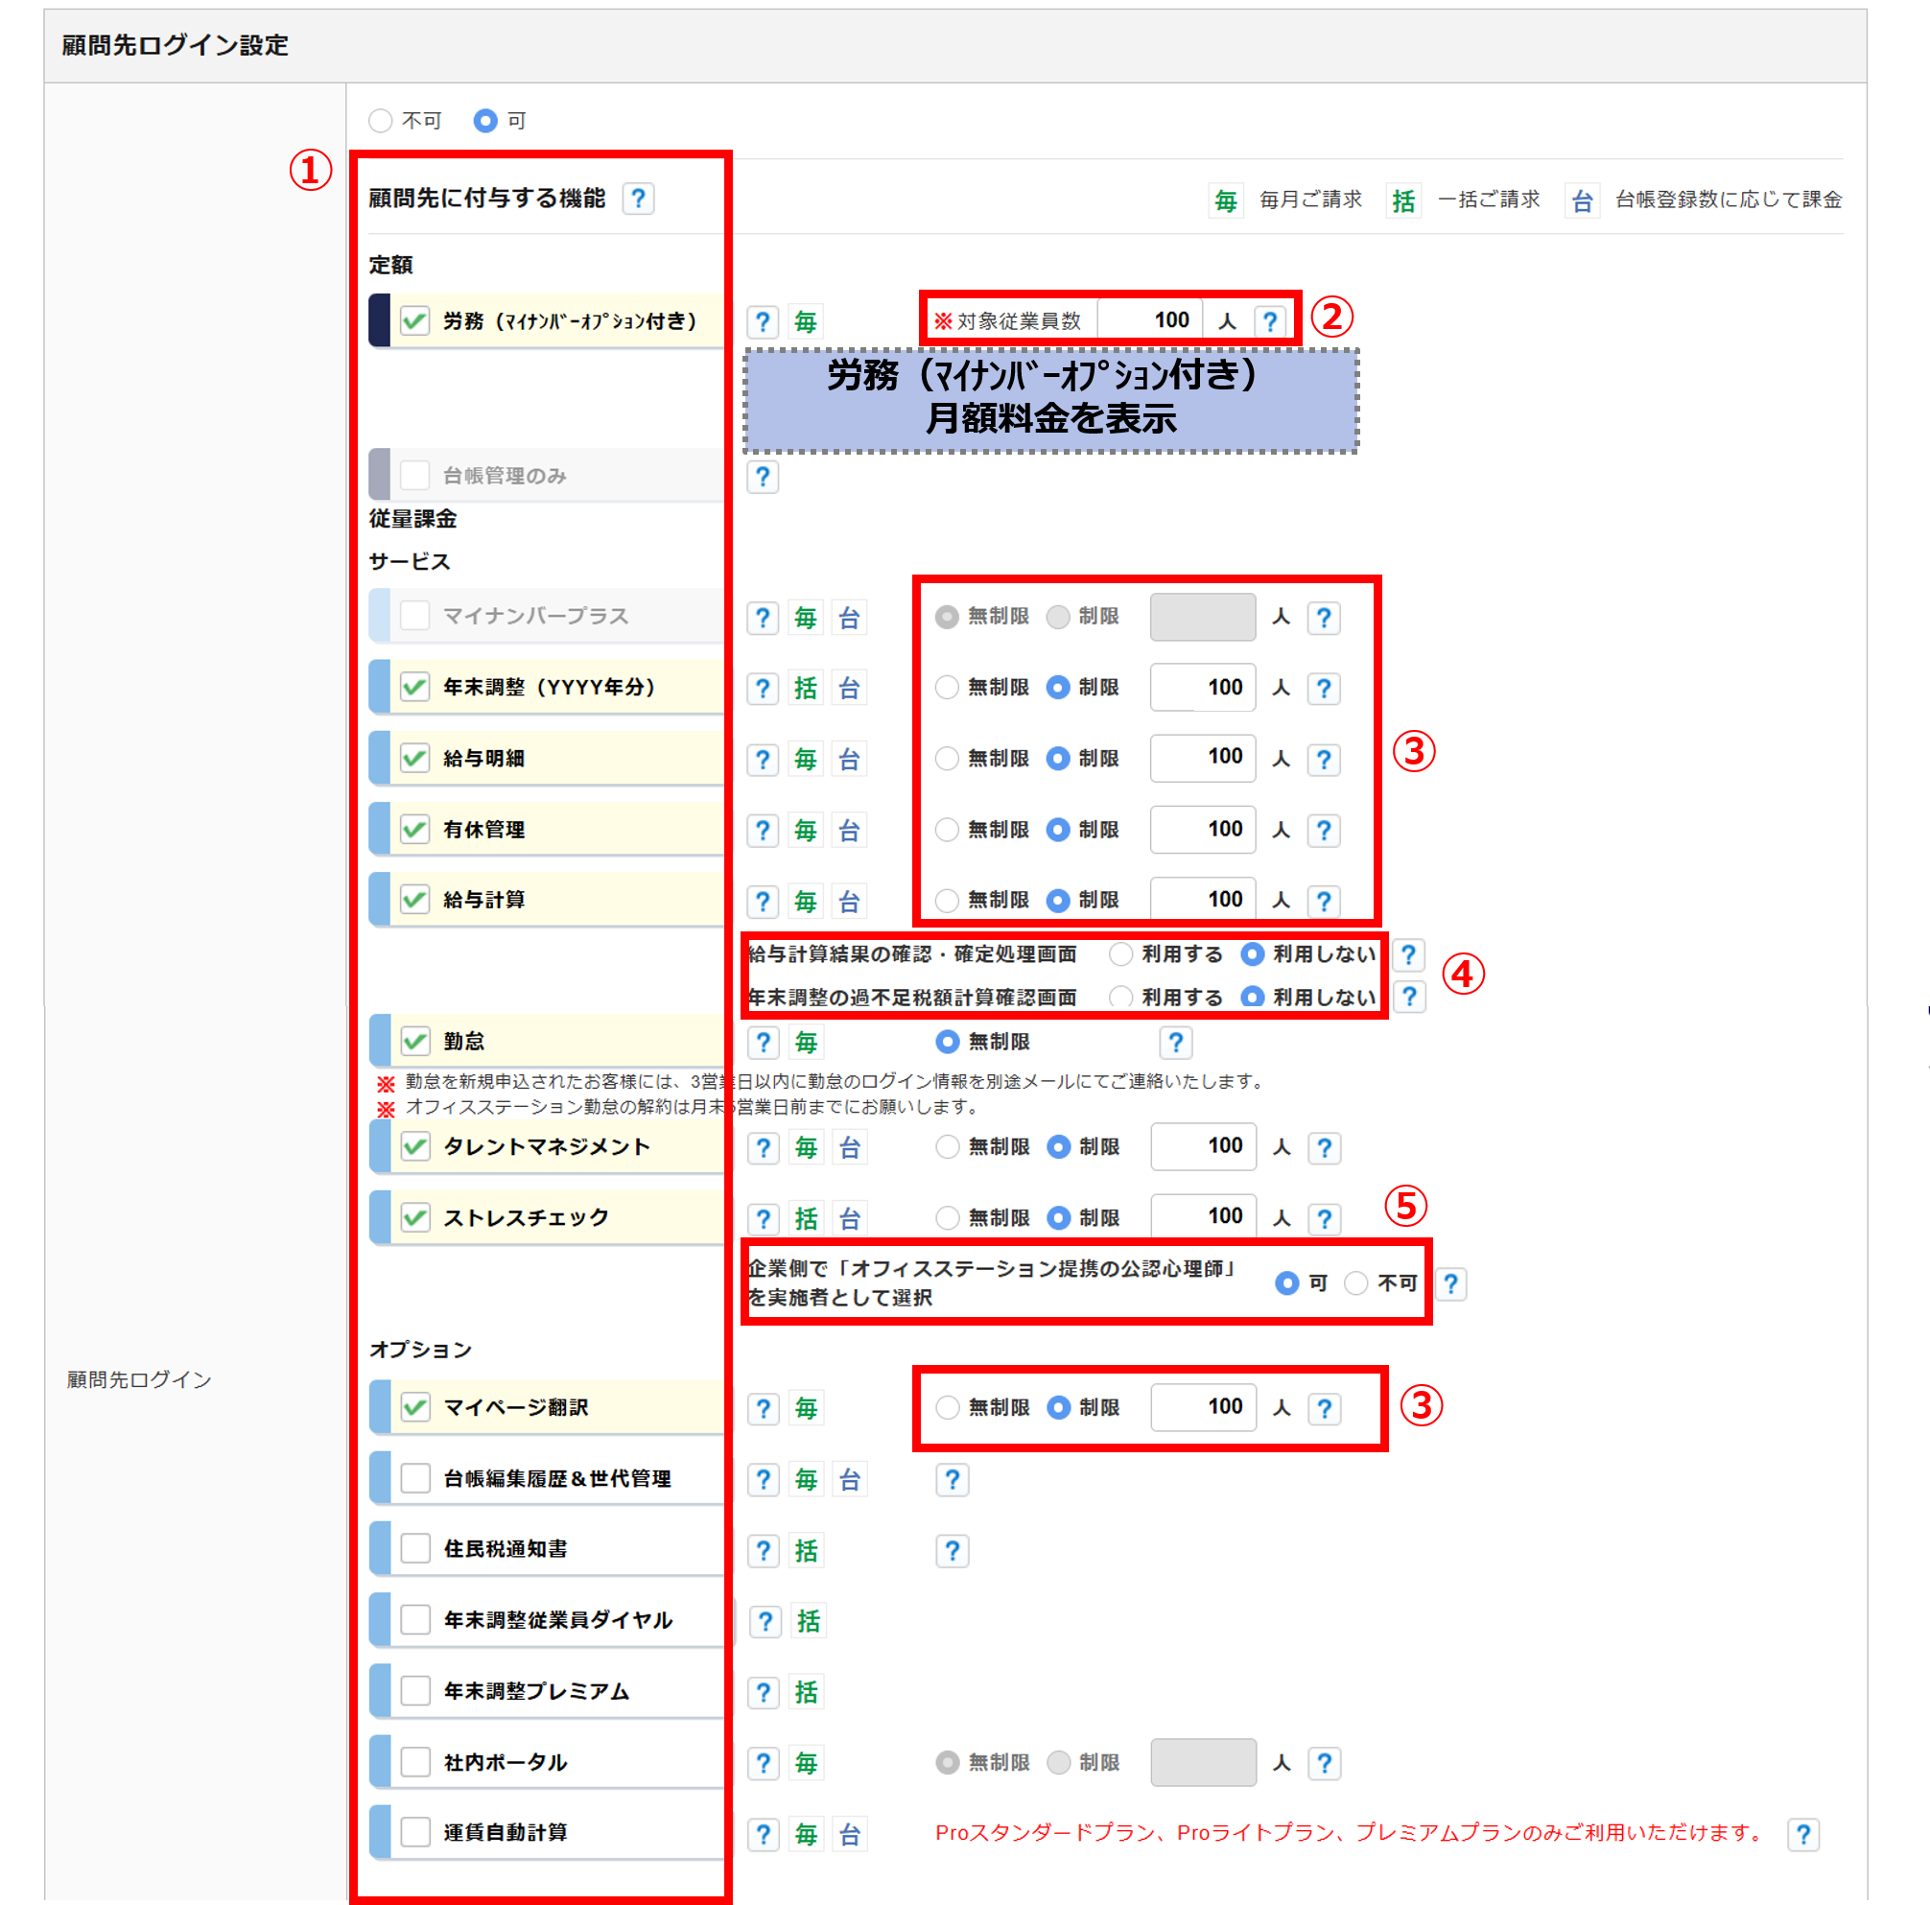
Task: Check the 台帳編集履歴＆世代管理 checkbox
Action: pos(414,1477)
